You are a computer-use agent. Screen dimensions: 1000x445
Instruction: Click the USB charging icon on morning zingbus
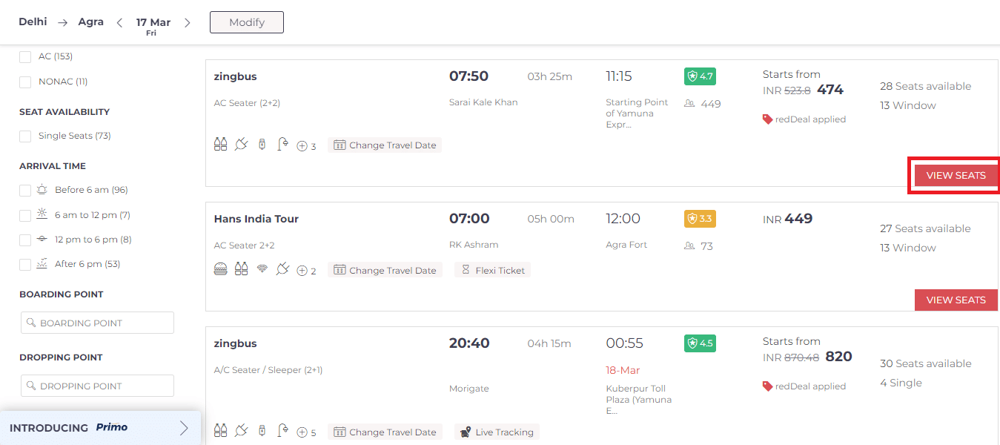click(262, 145)
